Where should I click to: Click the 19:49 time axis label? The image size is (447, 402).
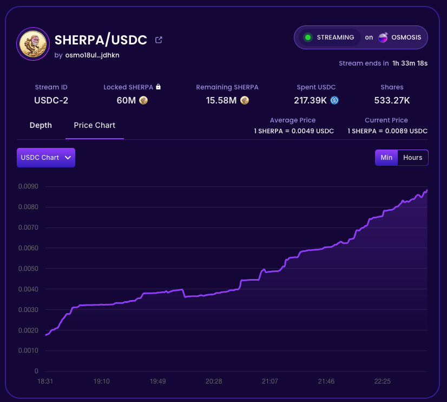click(x=157, y=381)
